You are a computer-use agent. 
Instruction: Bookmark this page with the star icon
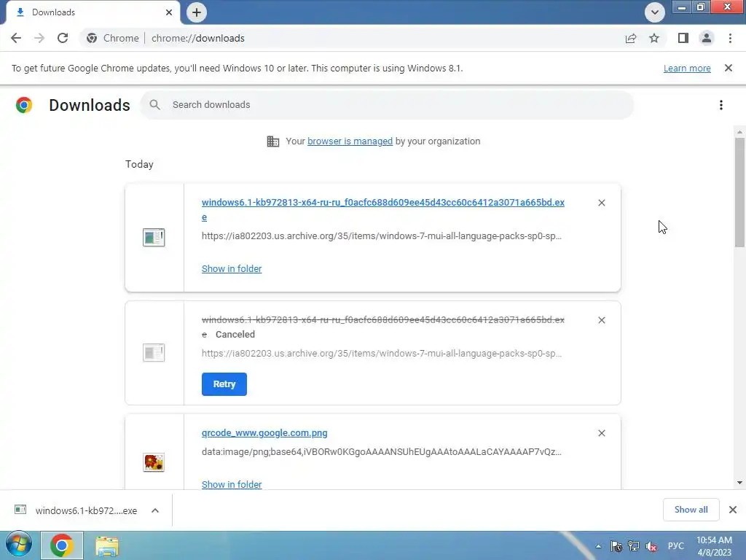click(654, 38)
